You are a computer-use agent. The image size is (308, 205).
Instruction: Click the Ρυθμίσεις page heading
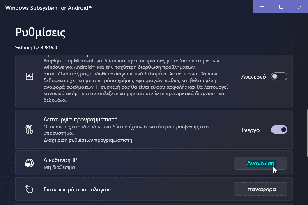pos(40,32)
